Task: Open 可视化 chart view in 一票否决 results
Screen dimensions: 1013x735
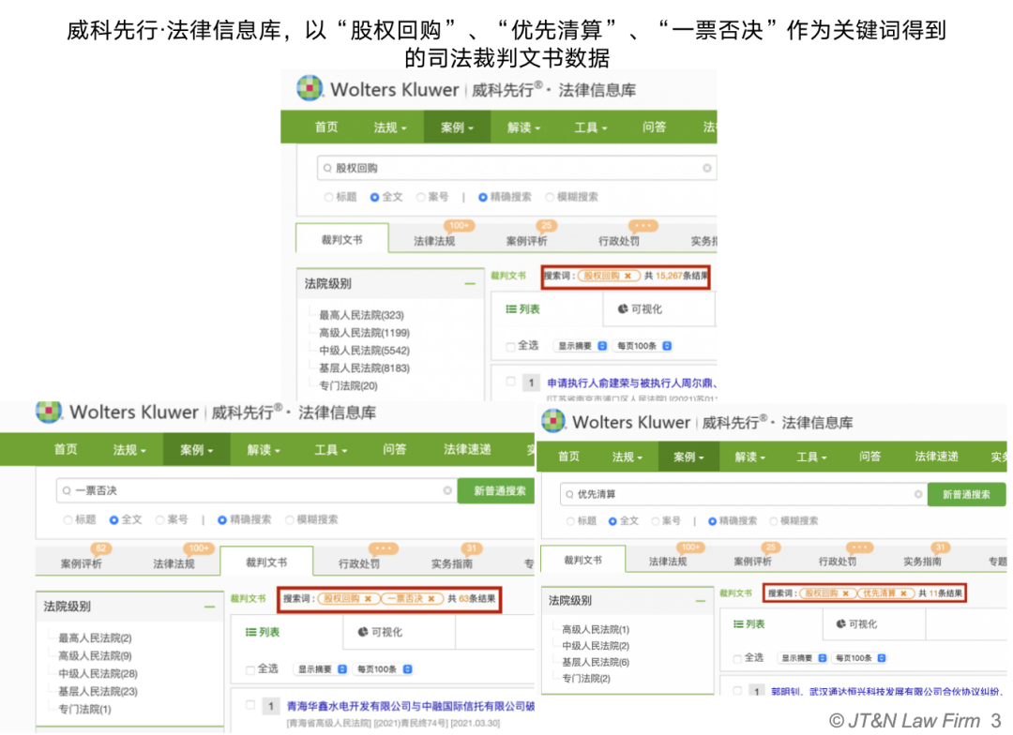Action: (380, 633)
